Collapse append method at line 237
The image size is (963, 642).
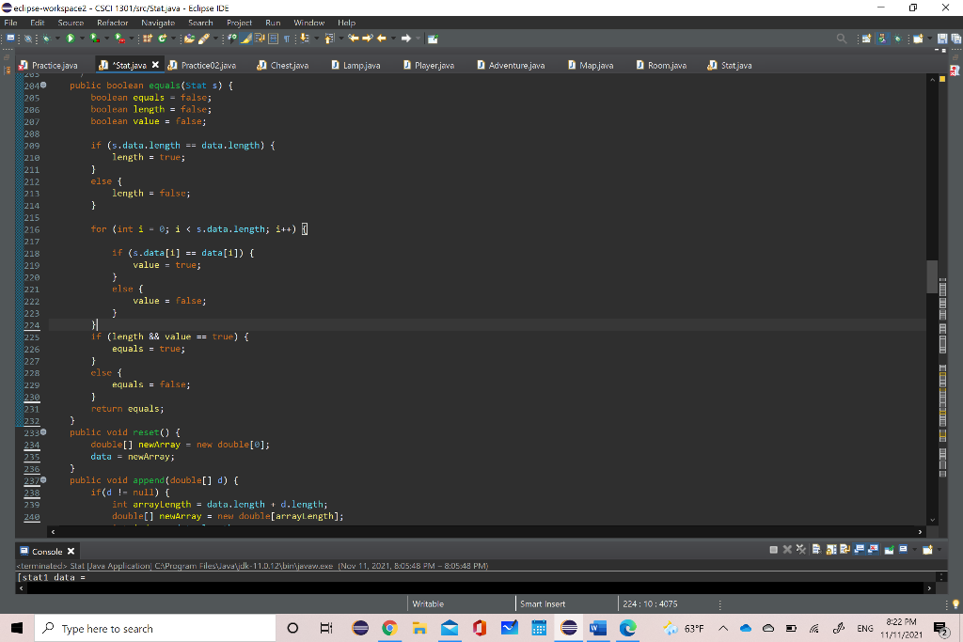[x=43, y=480]
